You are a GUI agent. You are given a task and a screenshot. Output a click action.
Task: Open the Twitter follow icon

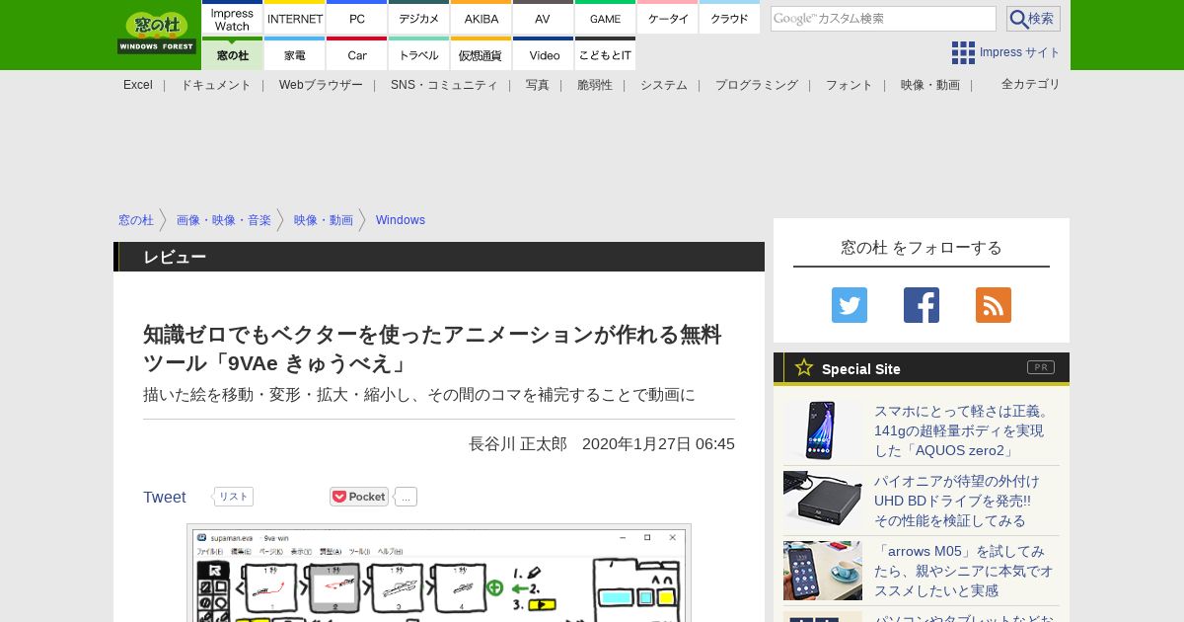(850, 305)
